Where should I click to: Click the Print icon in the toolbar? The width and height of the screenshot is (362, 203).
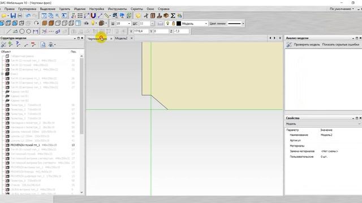[20, 16]
